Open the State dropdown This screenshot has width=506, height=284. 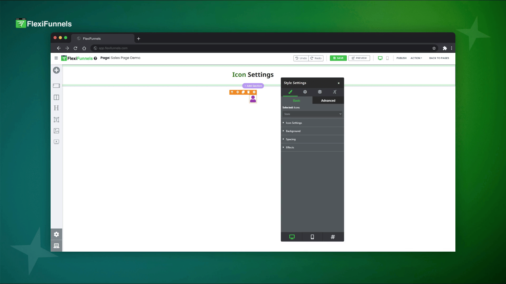pos(312,114)
